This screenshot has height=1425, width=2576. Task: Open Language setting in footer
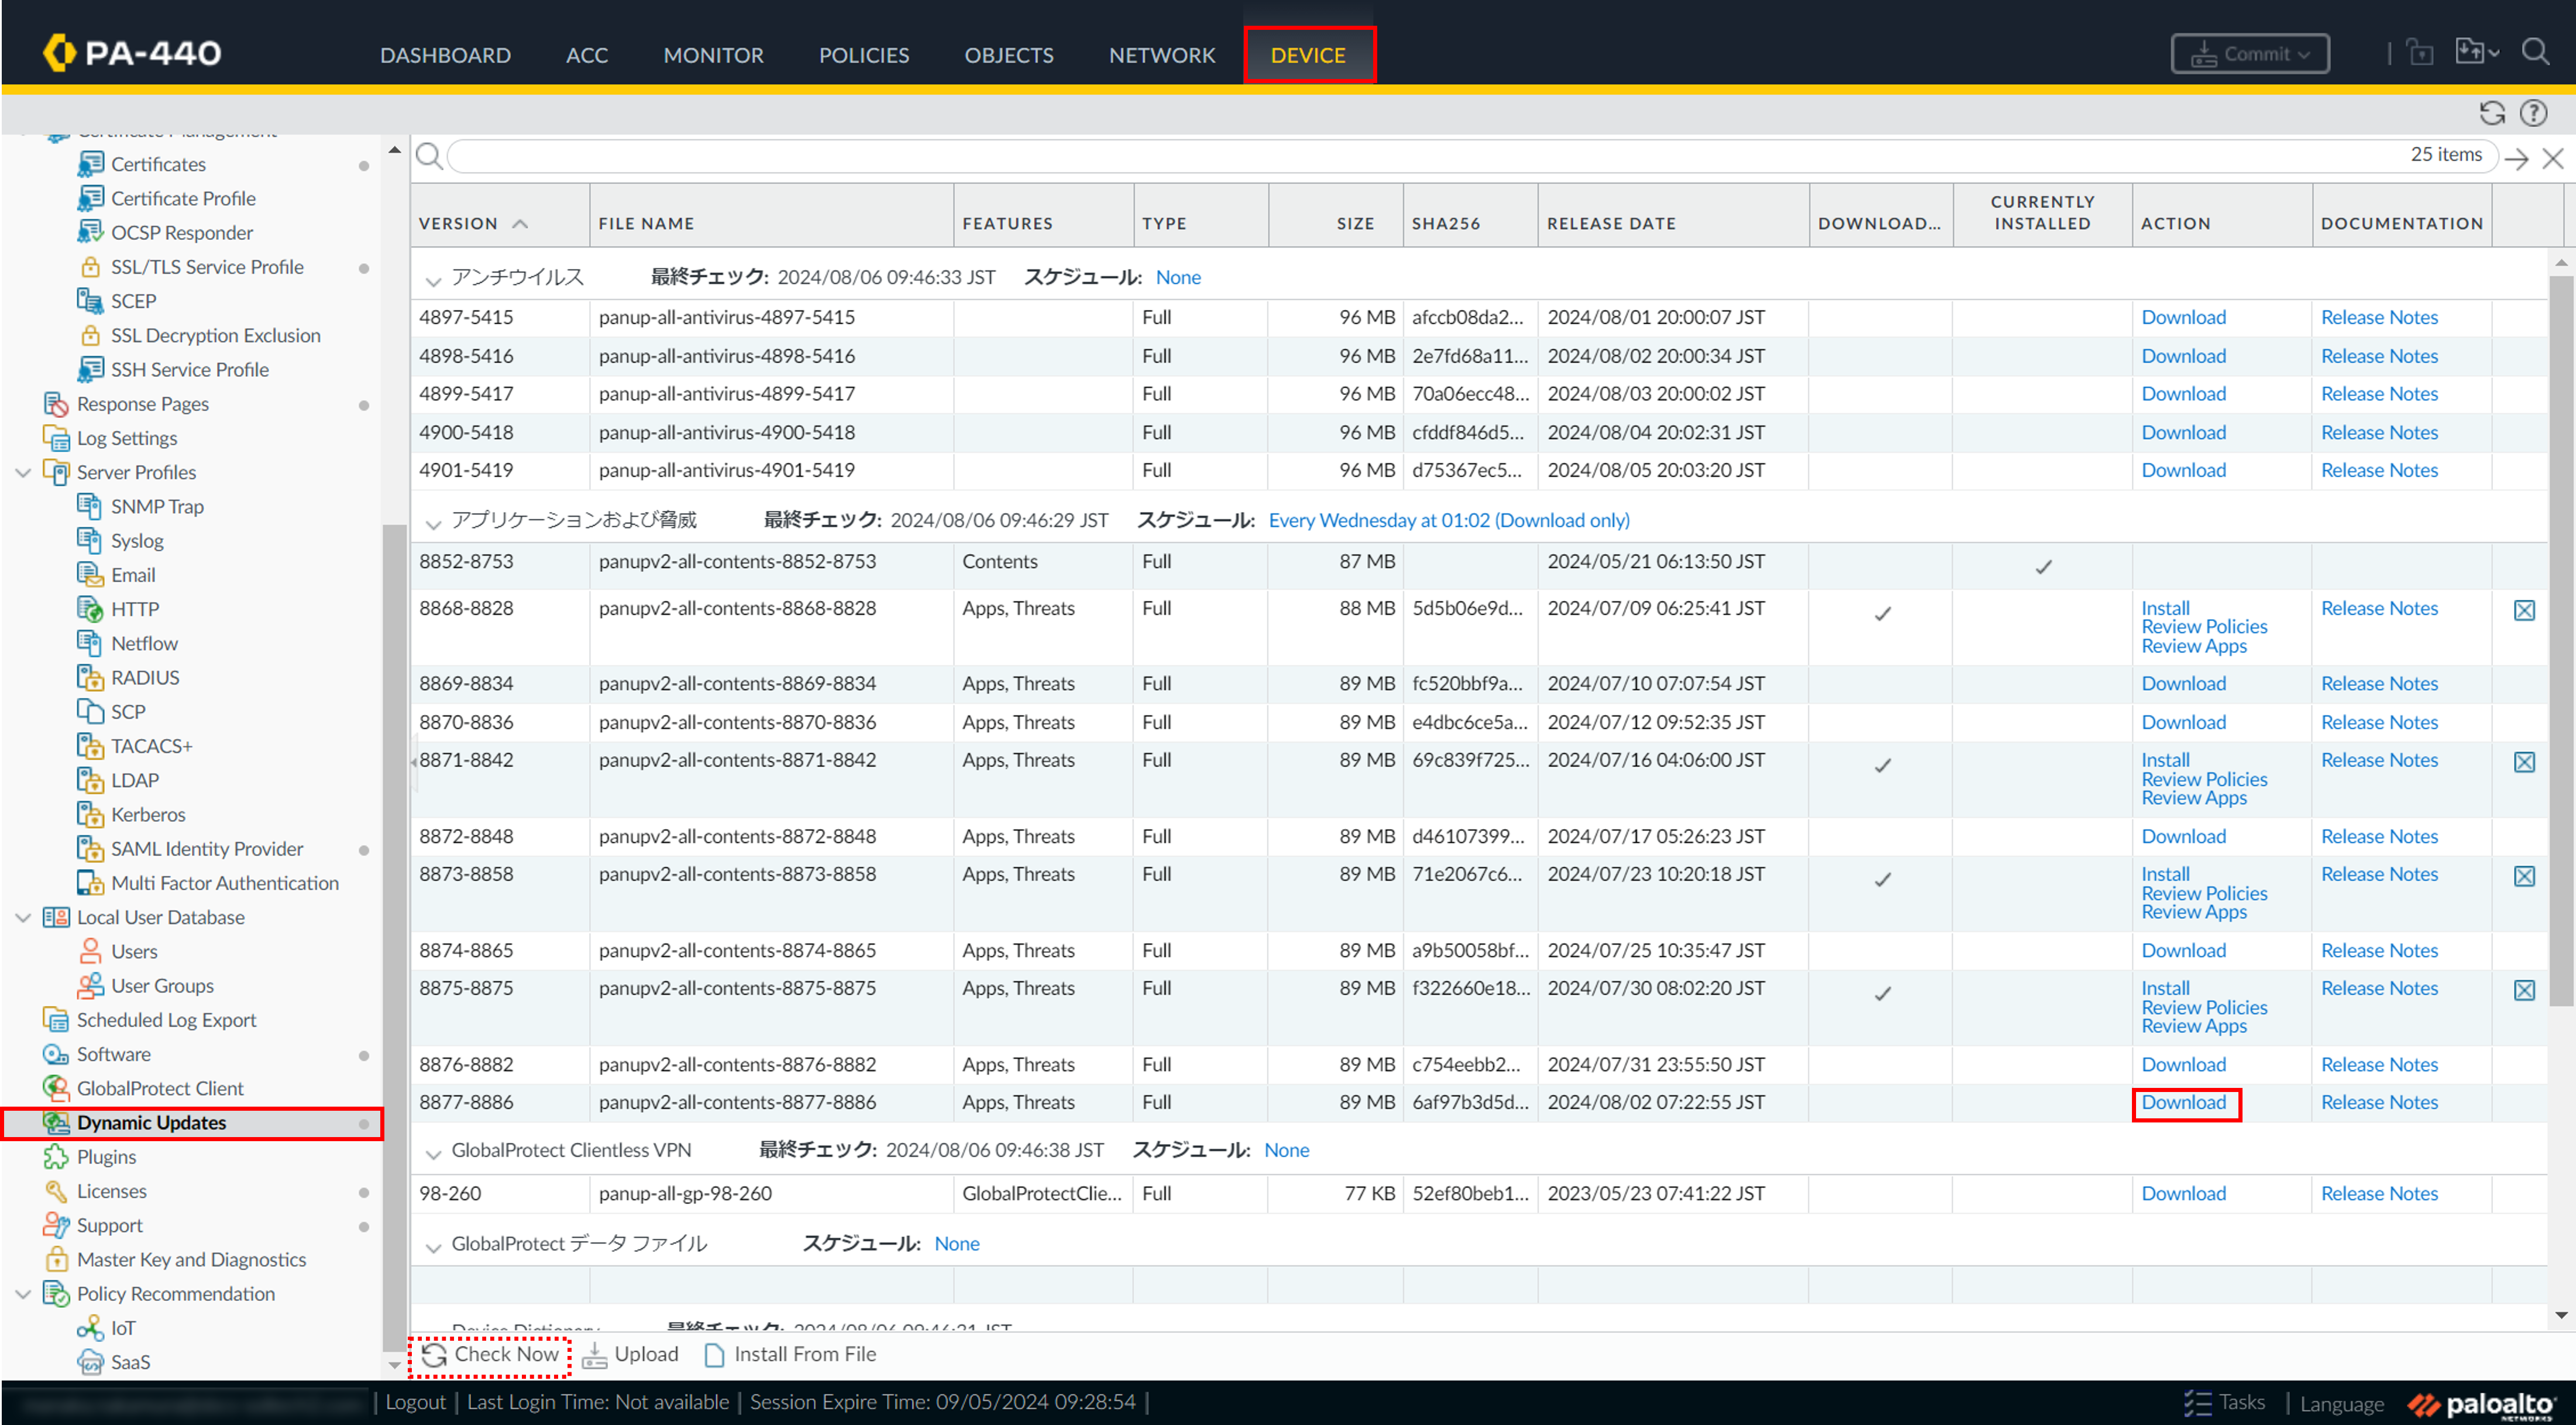coord(2341,1404)
